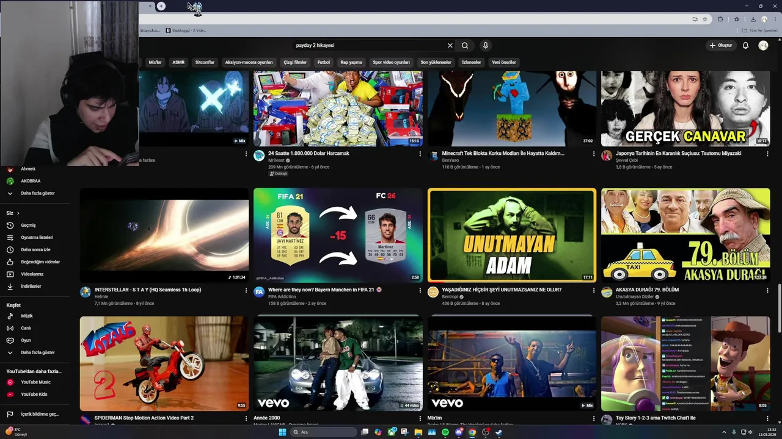Click the payday 2 hikayesi search field
Screen dimensions: 782x439
(370, 45)
